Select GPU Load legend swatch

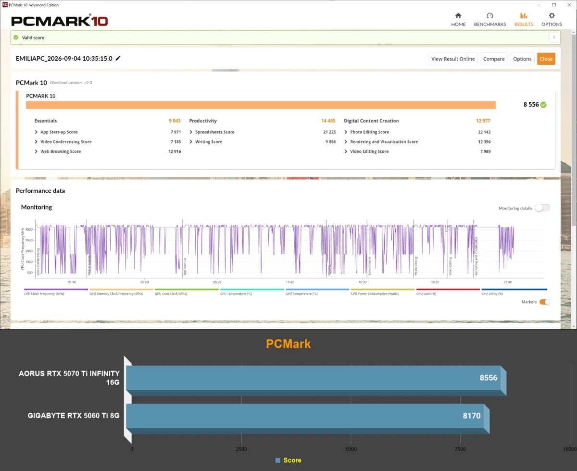[448, 289]
